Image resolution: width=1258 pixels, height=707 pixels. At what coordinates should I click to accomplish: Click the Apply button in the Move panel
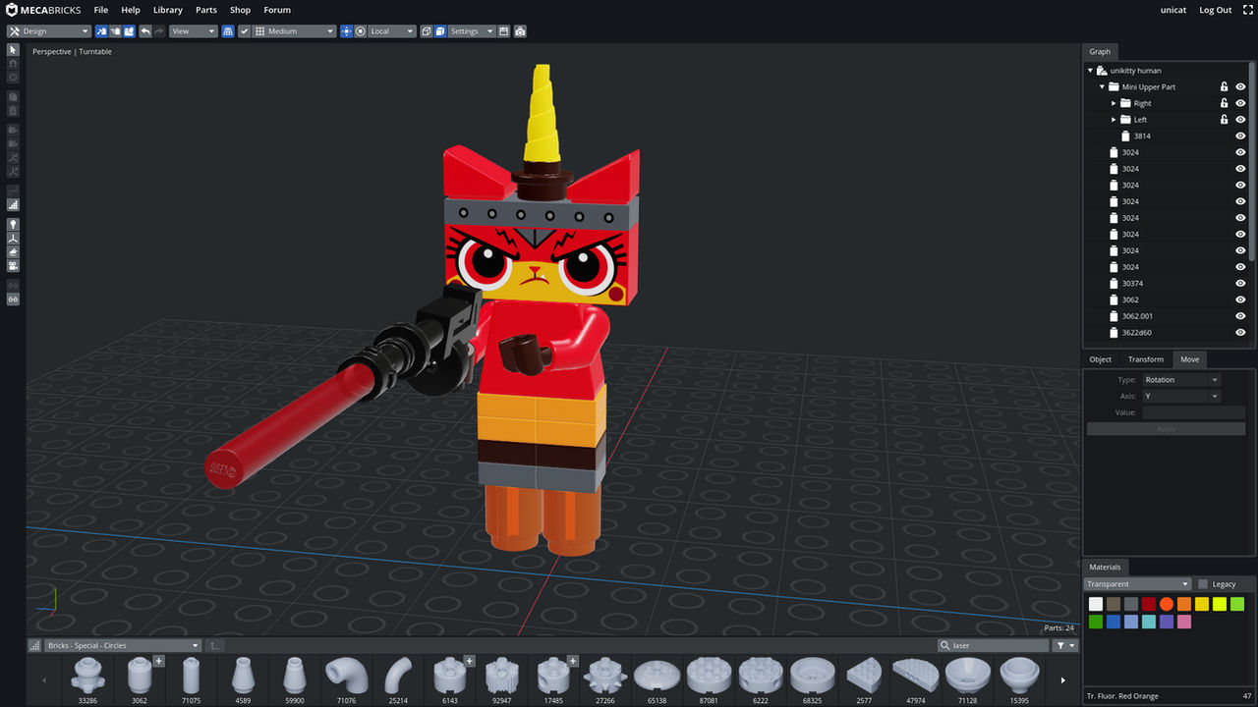point(1166,428)
